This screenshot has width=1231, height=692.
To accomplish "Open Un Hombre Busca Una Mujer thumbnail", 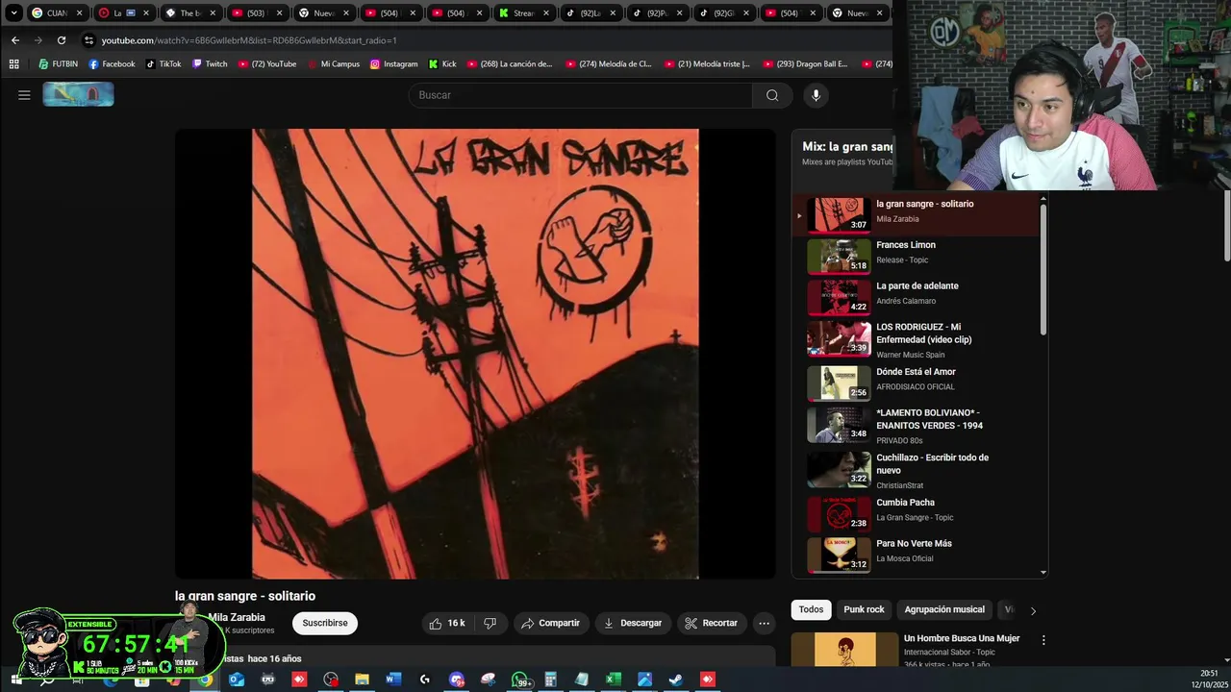I will click(844, 649).
